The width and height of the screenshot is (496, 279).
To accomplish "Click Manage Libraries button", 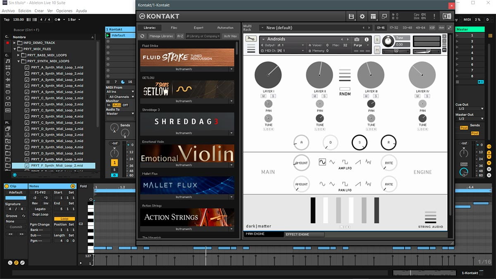I will [161, 36].
